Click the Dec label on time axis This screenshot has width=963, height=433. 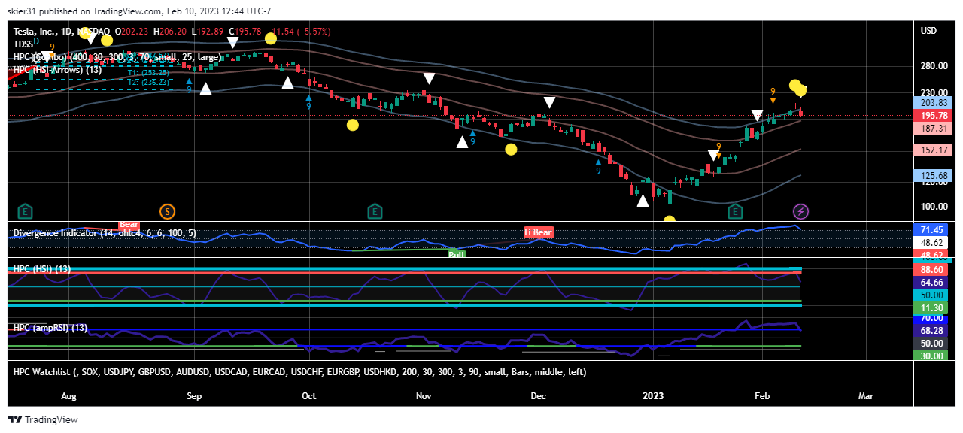pyautogui.click(x=539, y=395)
